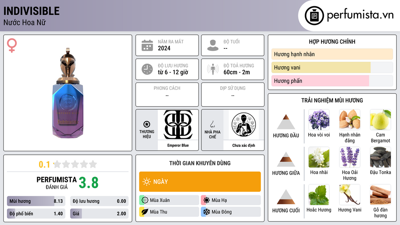Click the Emperor Blue brand logo
Screen dimensions: 400x225
(x=178, y=125)
